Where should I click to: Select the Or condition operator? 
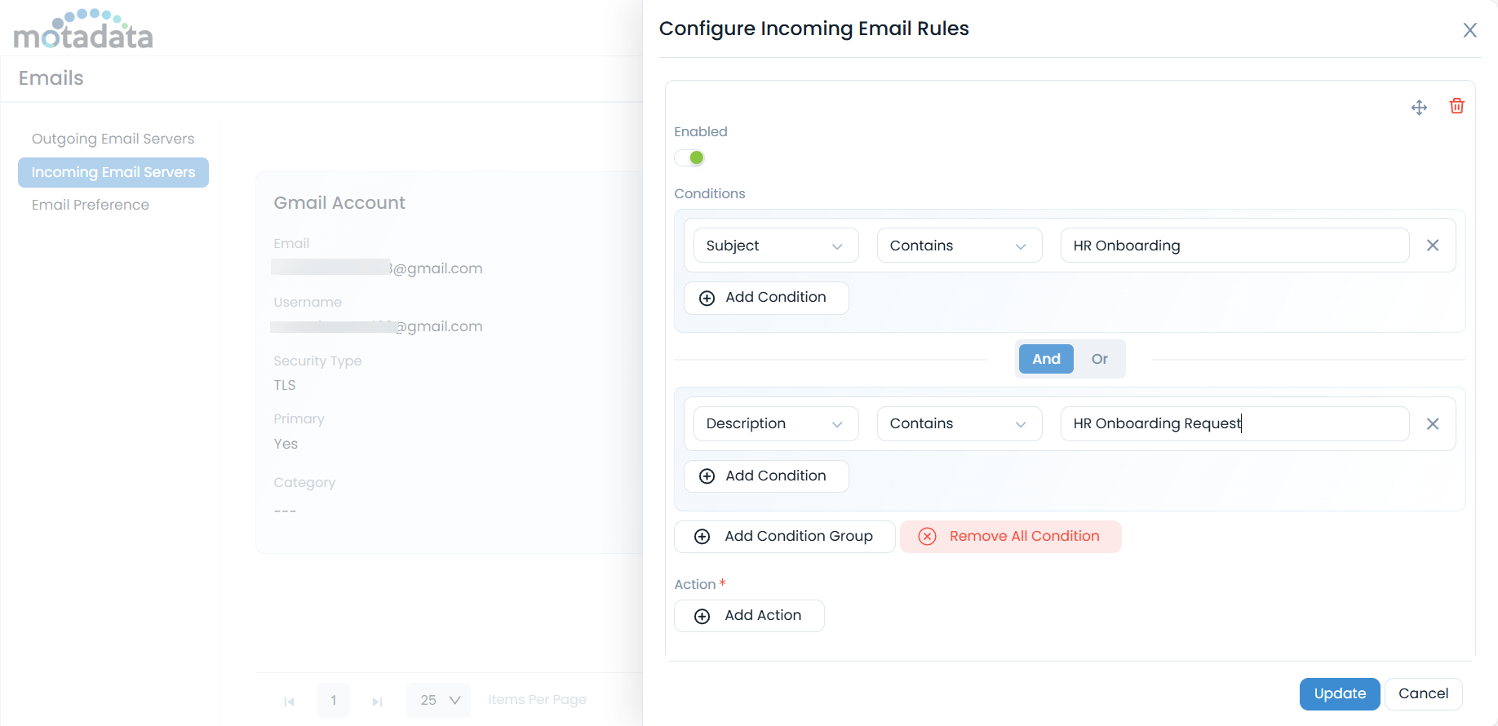click(1099, 359)
